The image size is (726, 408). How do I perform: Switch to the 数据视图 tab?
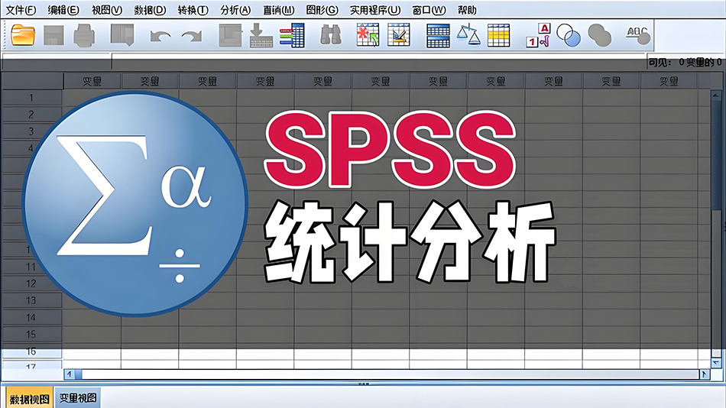(30, 398)
